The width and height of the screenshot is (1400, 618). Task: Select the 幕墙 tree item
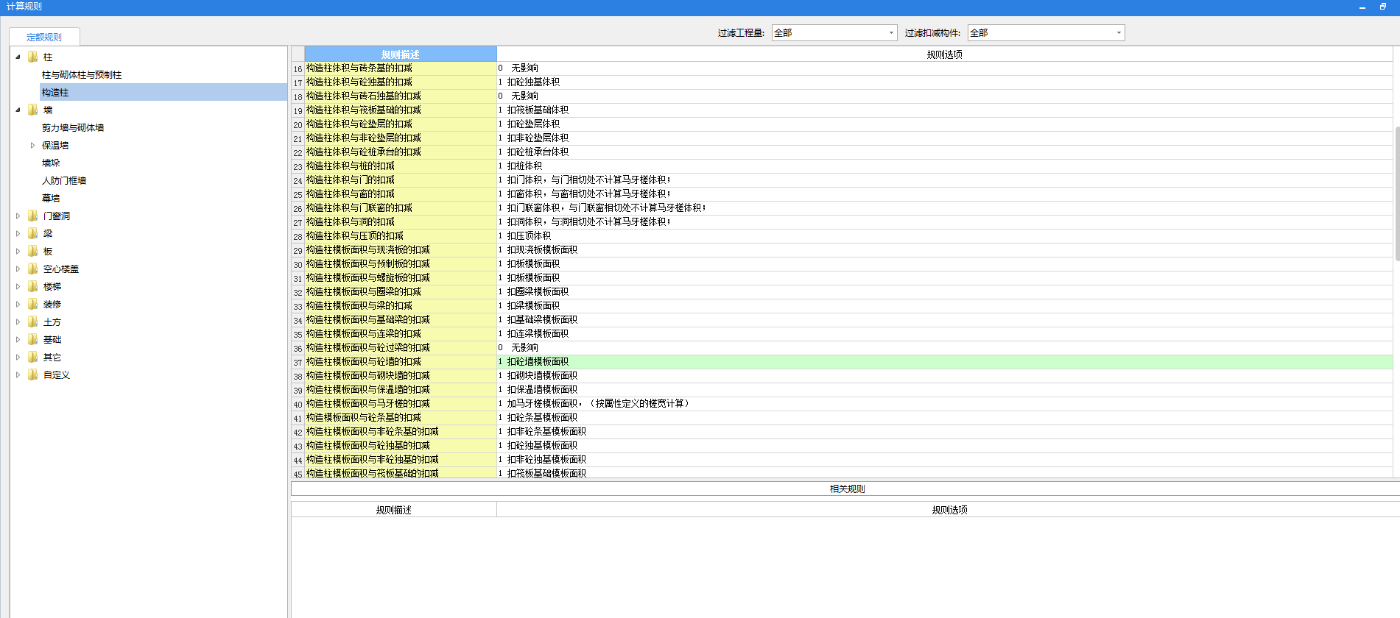click(x=51, y=198)
